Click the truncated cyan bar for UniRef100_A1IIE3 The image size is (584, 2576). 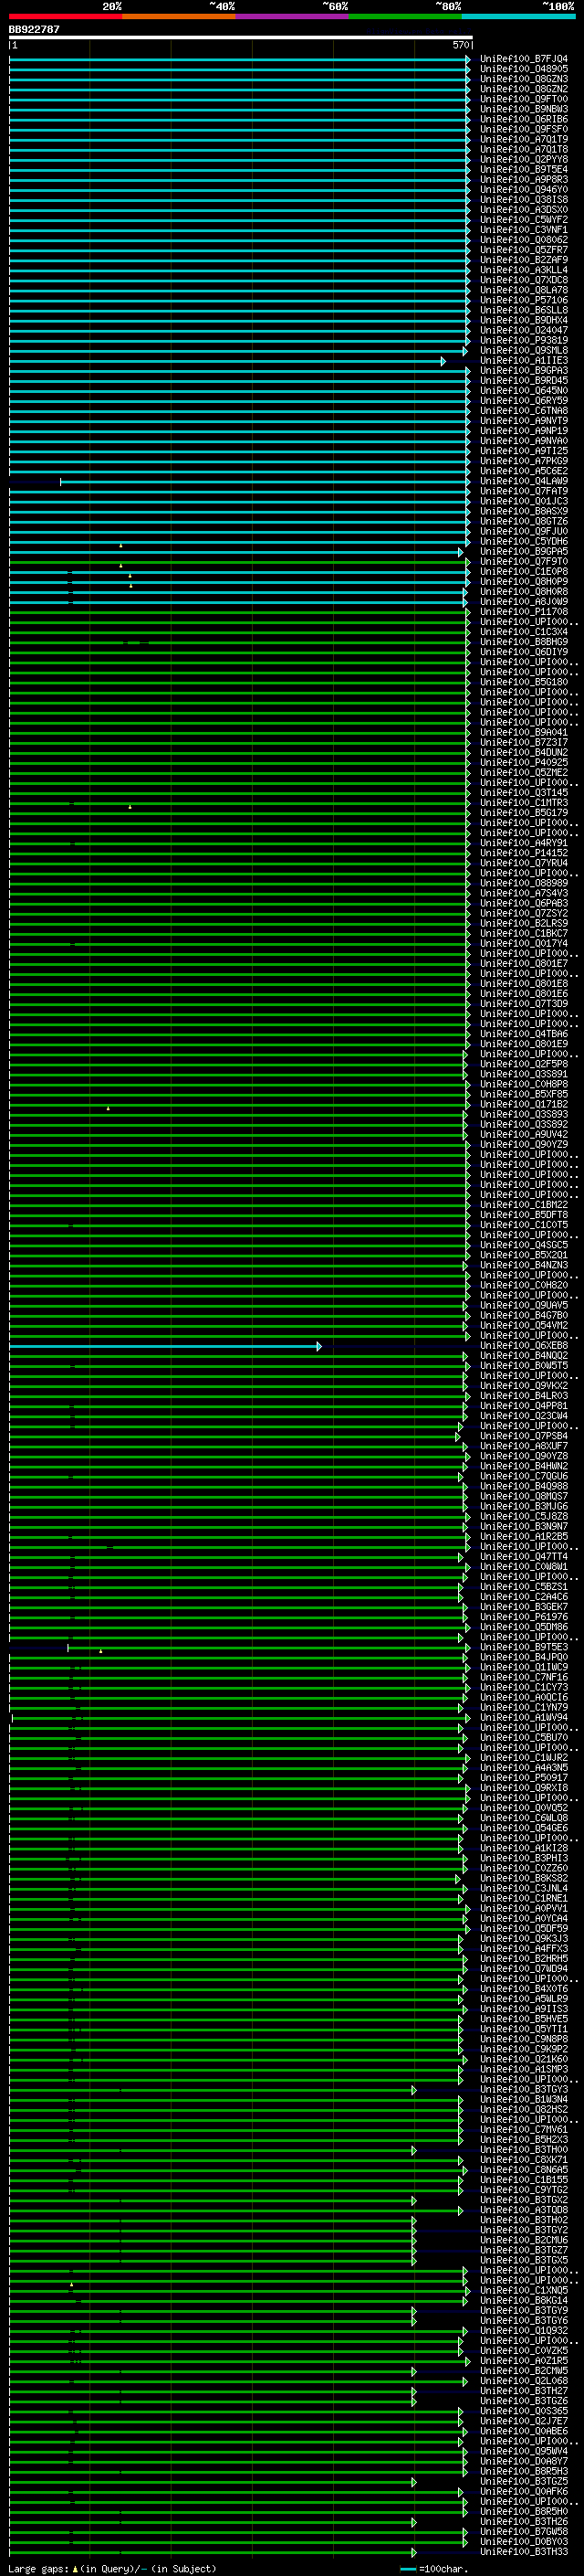226,361
